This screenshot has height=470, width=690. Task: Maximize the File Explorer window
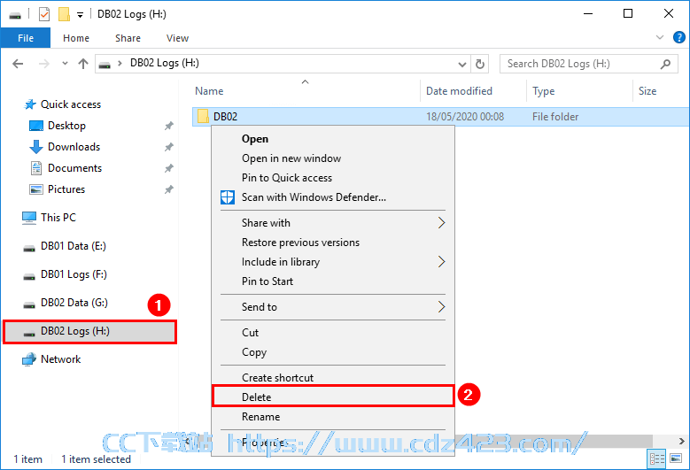click(x=628, y=13)
